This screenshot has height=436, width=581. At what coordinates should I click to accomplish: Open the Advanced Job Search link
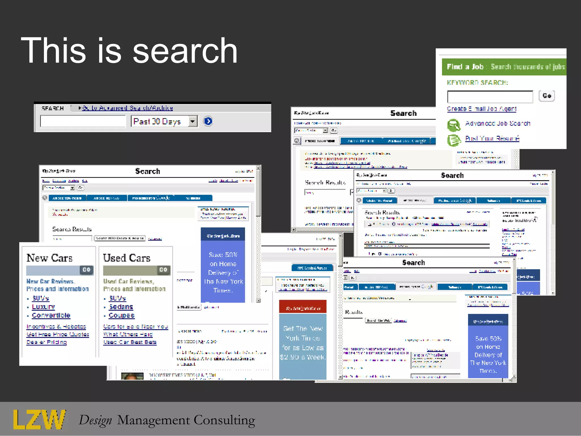point(498,123)
